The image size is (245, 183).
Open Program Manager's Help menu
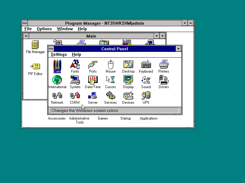[x=82, y=29]
